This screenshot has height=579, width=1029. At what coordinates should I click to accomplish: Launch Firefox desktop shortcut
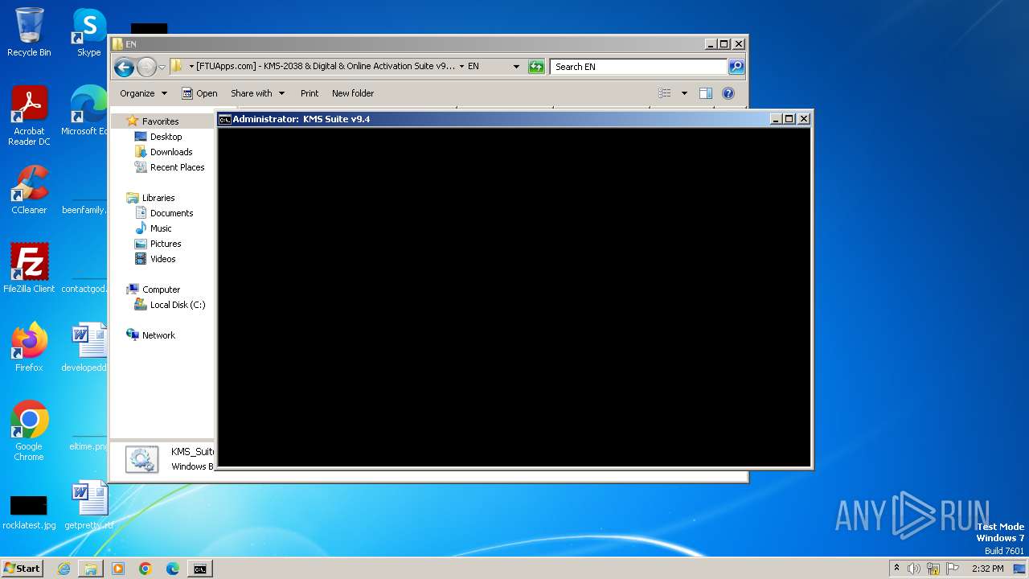coord(29,347)
